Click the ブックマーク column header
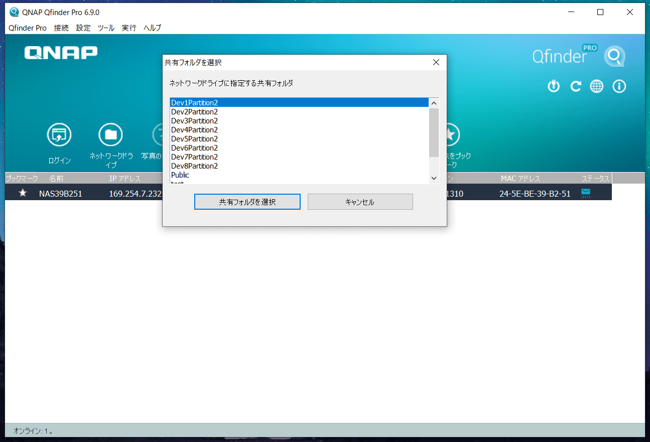 pos(22,179)
